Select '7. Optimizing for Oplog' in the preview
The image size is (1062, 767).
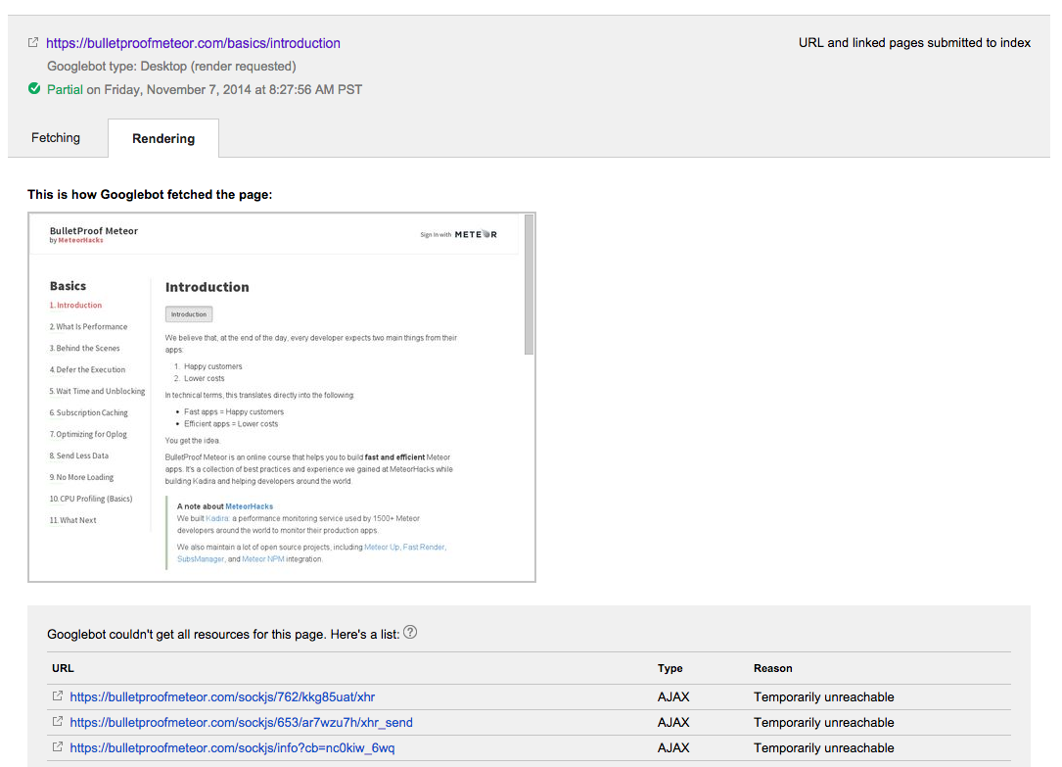pos(88,434)
